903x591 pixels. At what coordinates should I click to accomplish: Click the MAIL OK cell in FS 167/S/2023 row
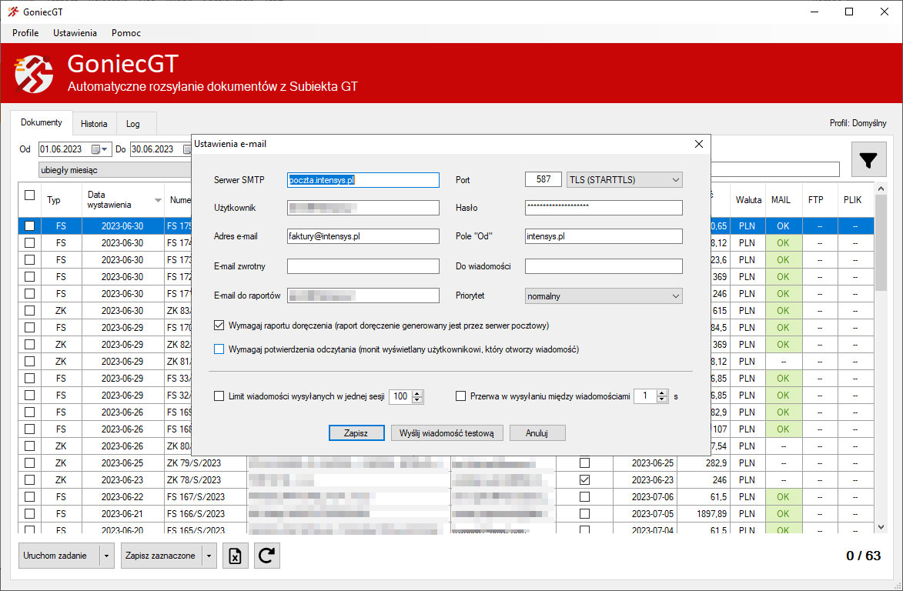783,496
